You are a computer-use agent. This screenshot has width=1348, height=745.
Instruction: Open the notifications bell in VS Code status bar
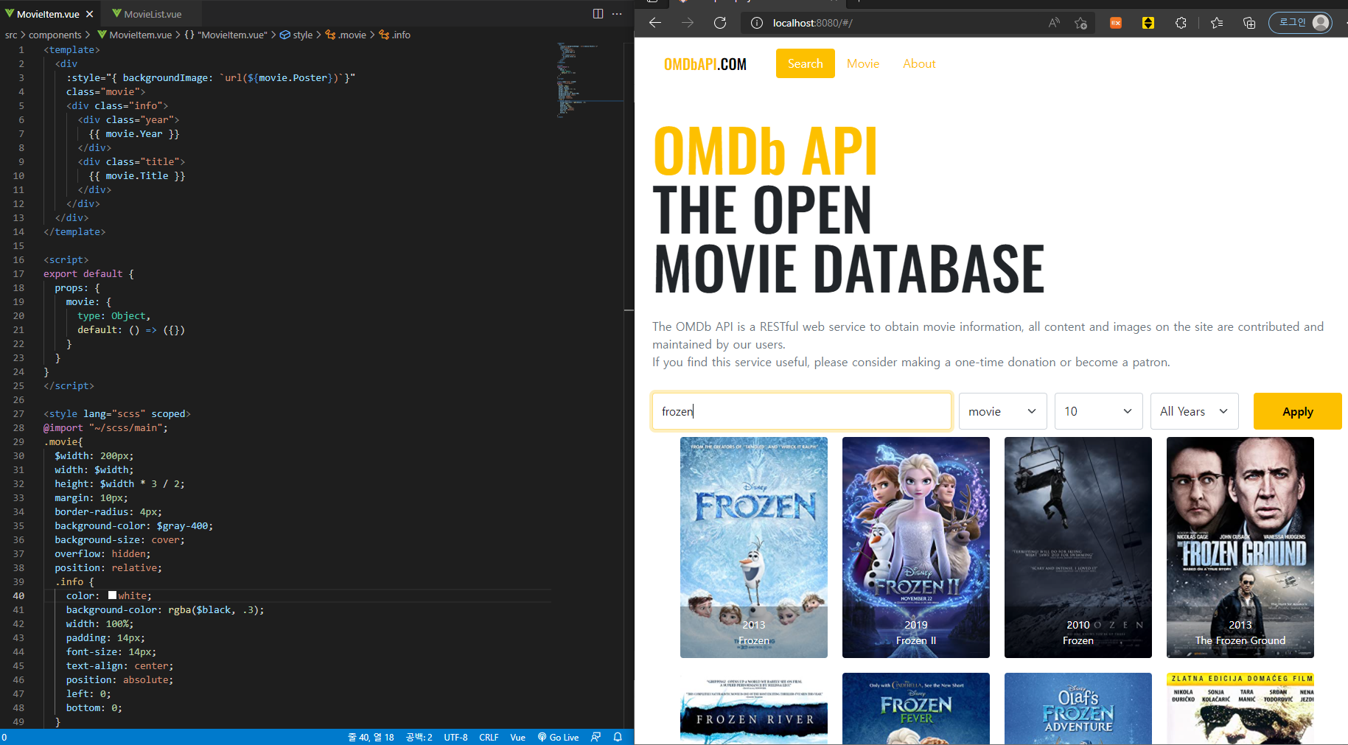coord(618,737)
